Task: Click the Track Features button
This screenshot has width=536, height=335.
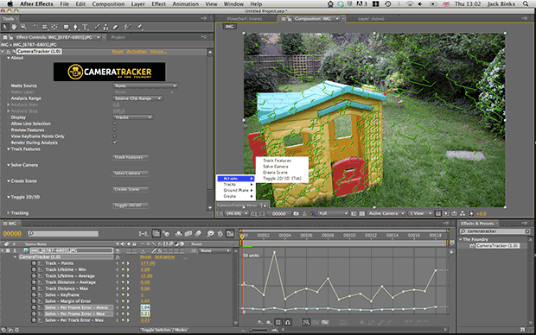Action: 130,157
